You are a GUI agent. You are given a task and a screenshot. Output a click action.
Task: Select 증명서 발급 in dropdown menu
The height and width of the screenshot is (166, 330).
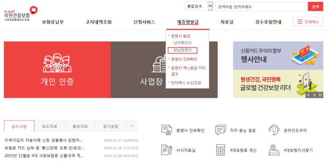[180, 36]
